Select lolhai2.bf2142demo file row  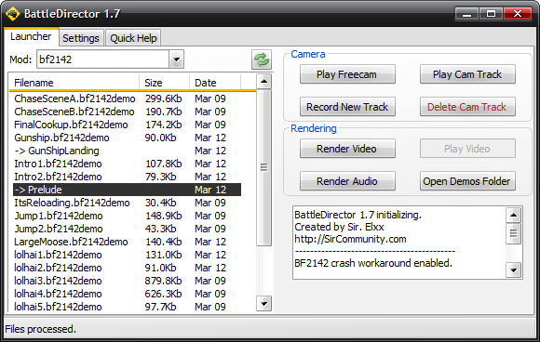[x=127, y=268]
